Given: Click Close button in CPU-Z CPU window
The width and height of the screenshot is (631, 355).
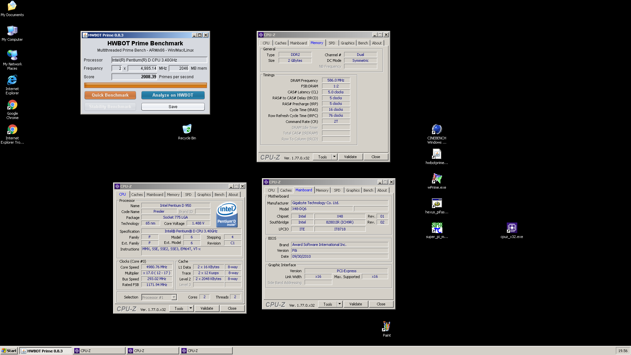Looking at the screenshot, I should [x=232, y=308].
